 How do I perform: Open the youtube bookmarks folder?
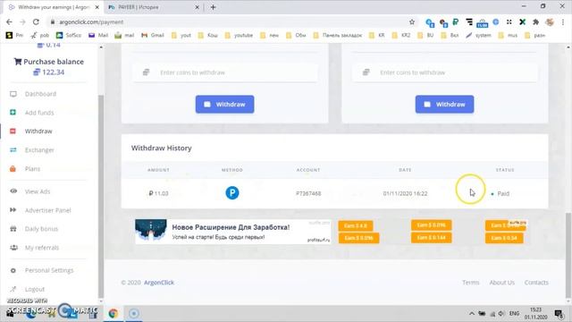(239, 35)
